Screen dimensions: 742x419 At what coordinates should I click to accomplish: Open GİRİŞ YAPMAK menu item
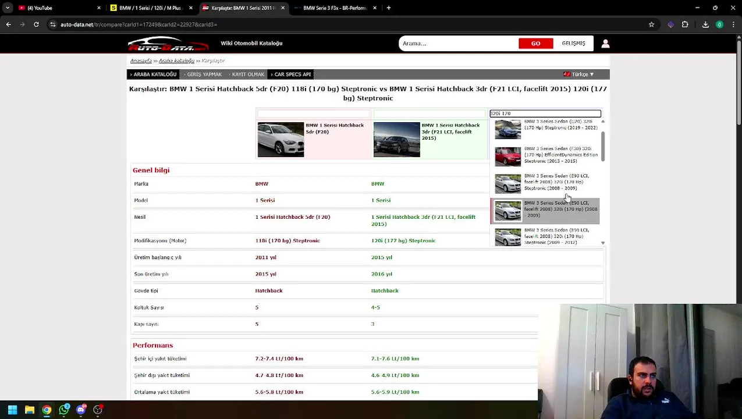click(x=203, y=74)
